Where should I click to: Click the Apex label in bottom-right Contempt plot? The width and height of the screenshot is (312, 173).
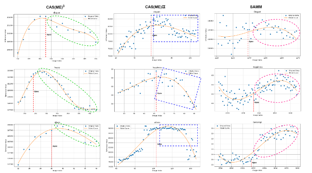[254, 162]
